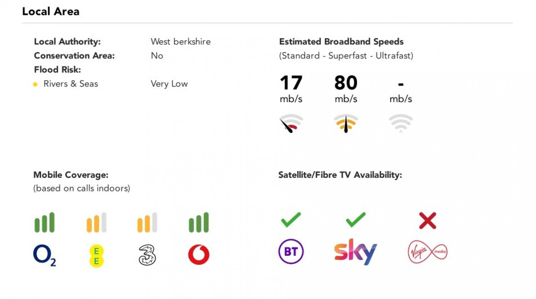
Task: Click the EE network logo
Action: 96,256
